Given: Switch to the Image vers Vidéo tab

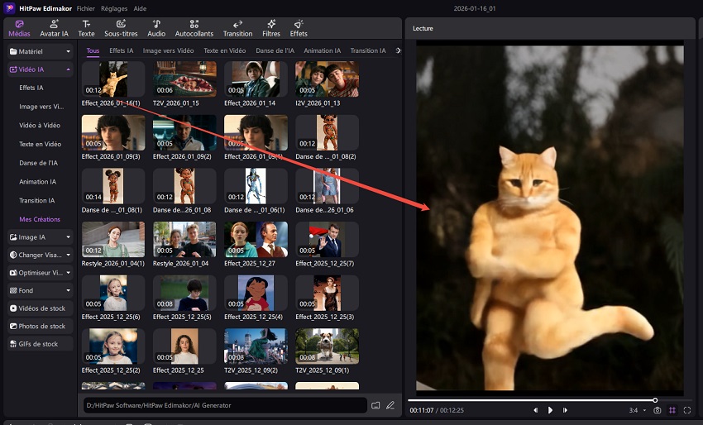Looking at the screenshot, I should tap(168, 50).
